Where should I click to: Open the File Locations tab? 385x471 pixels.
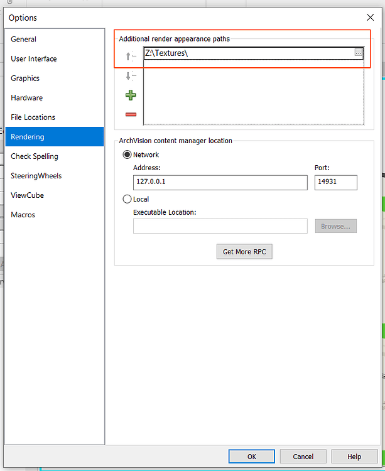pyautogui.click(x=55, y=117)
